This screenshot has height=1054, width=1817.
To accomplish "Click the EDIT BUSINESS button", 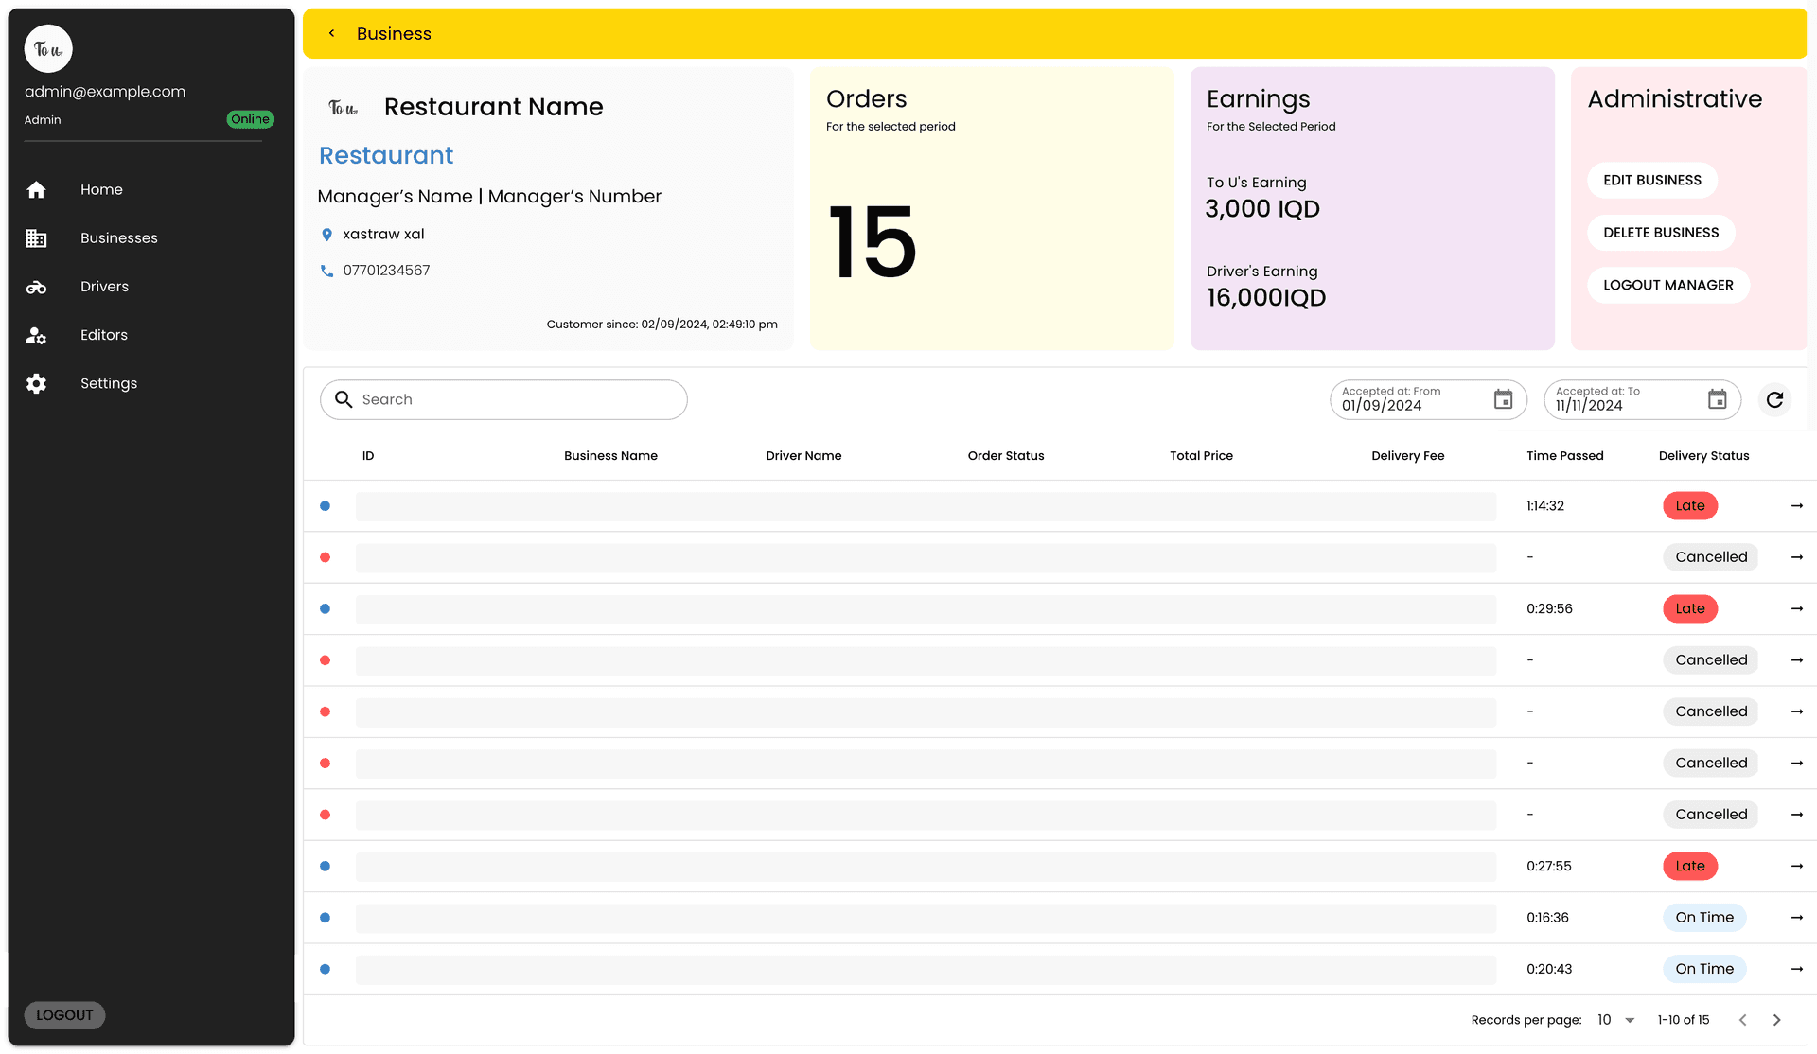I will coord(1651,180).
